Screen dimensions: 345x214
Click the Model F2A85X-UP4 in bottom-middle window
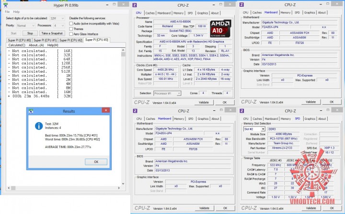pyautogui.click(x=179, y=133)
